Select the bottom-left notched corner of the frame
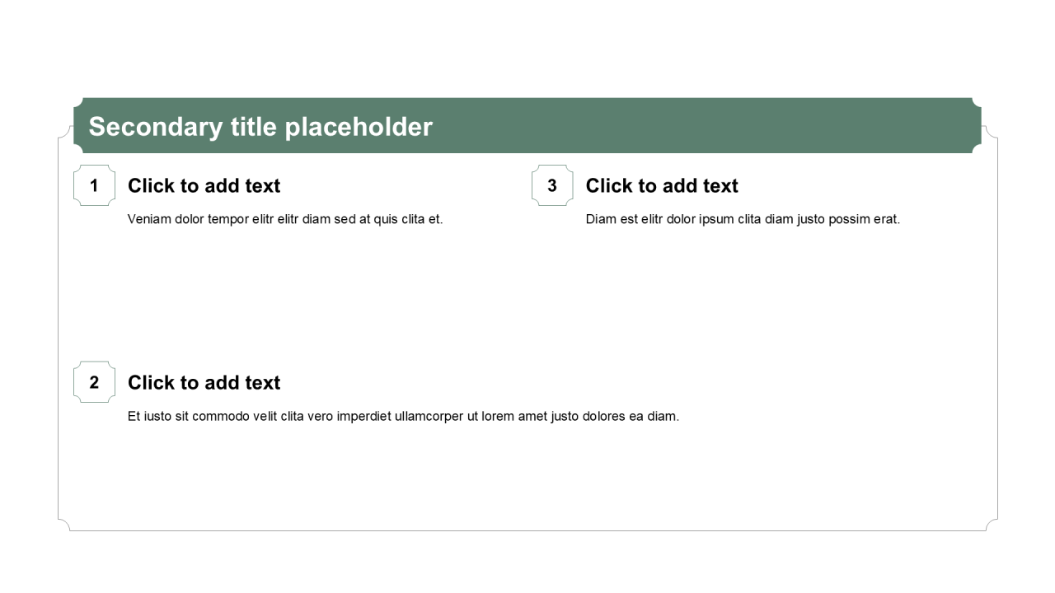The width and height of the screenshot is (1055, 593). click(63, 525)
